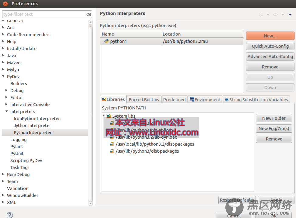Expand the Mylyn preferences node

click(x=3, y=69)
